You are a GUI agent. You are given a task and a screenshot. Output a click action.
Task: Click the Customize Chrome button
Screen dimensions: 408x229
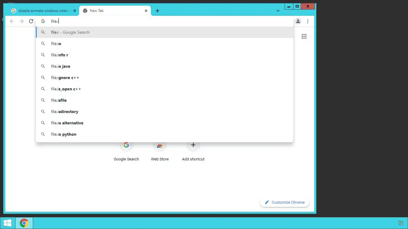[285, 202]
